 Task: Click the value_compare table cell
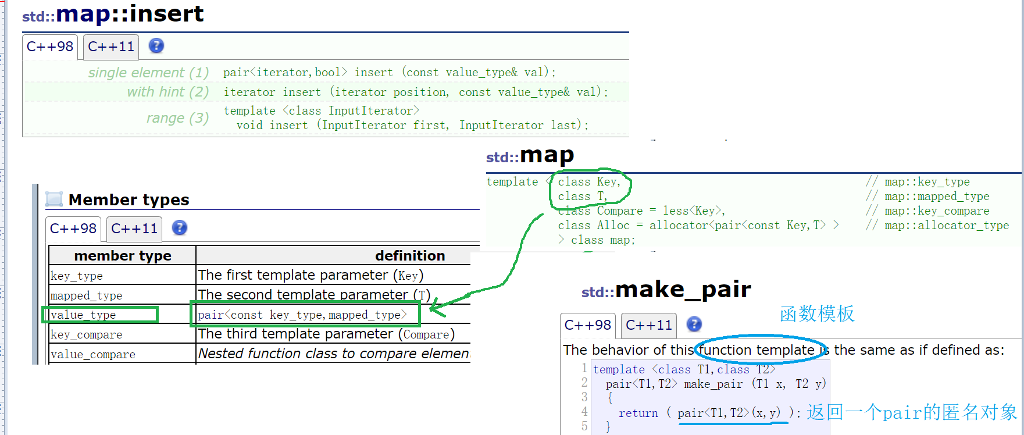123,354
